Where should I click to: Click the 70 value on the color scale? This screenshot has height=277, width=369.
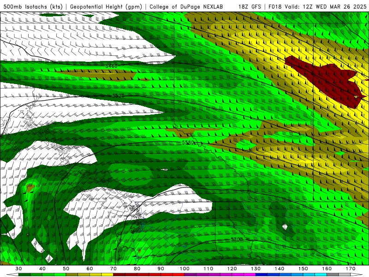(113, 269)
